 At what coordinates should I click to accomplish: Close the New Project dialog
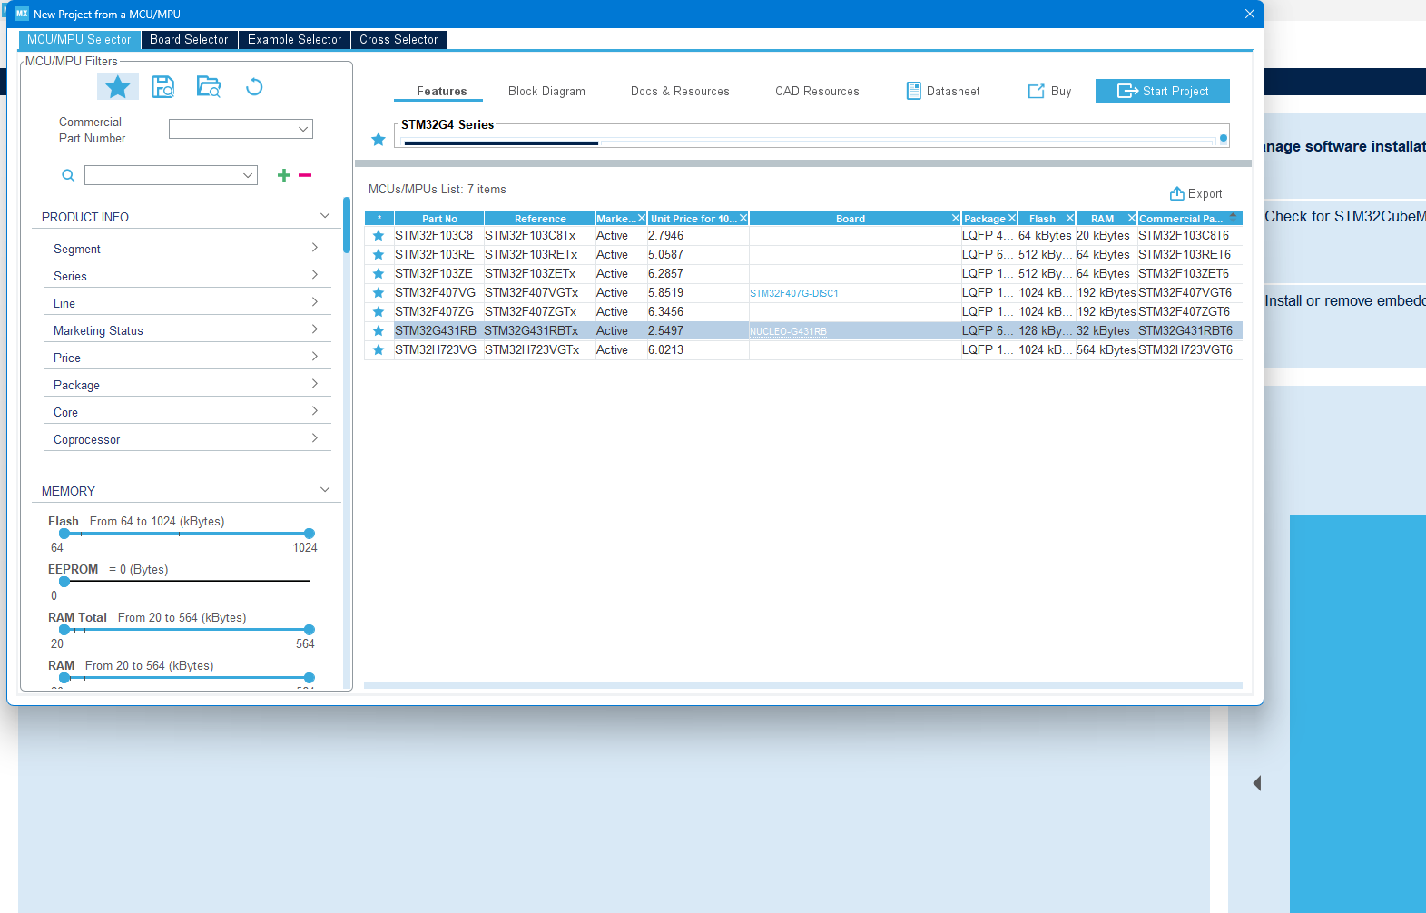point(1250,14)
